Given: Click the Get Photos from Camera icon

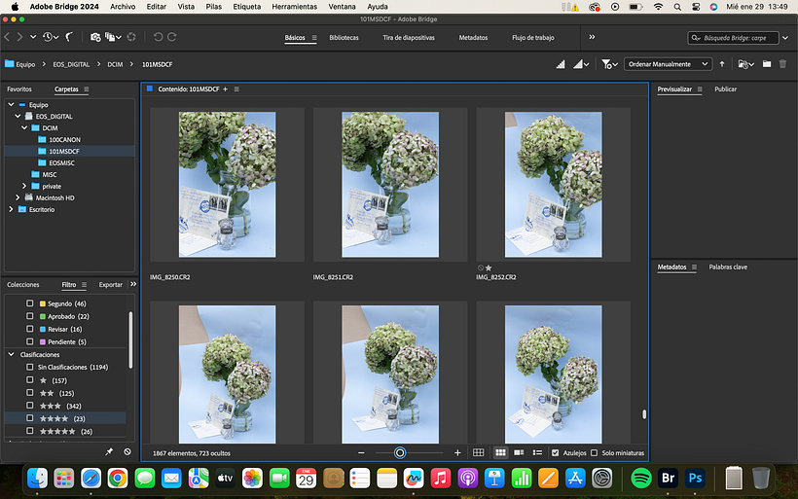Looking at the screenshot, I should click(x=95, y=37).
